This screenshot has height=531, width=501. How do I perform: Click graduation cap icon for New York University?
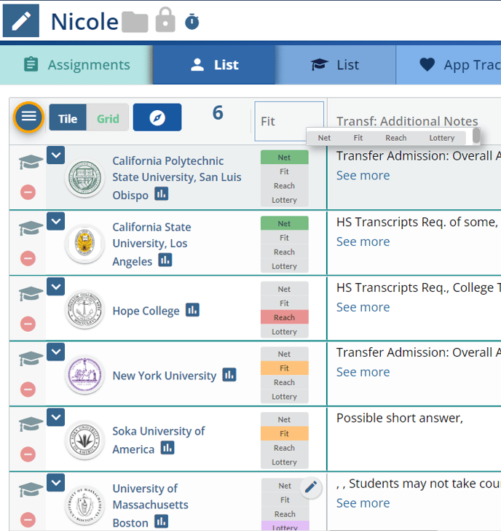[x=31, y=358]
